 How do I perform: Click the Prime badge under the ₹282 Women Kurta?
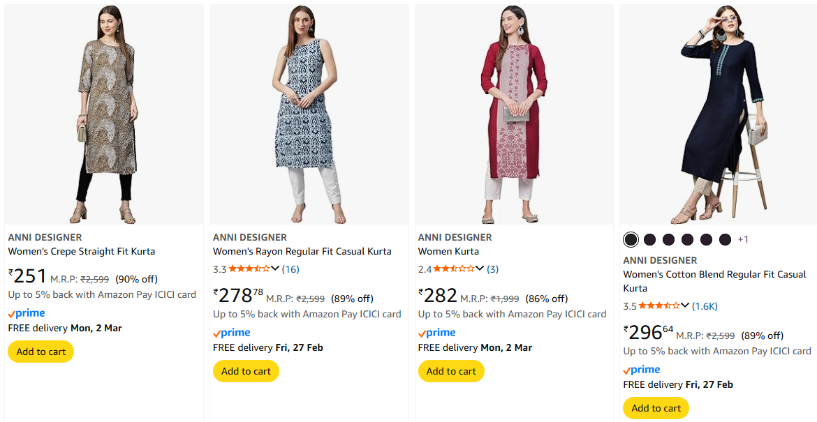pos(437,333)
